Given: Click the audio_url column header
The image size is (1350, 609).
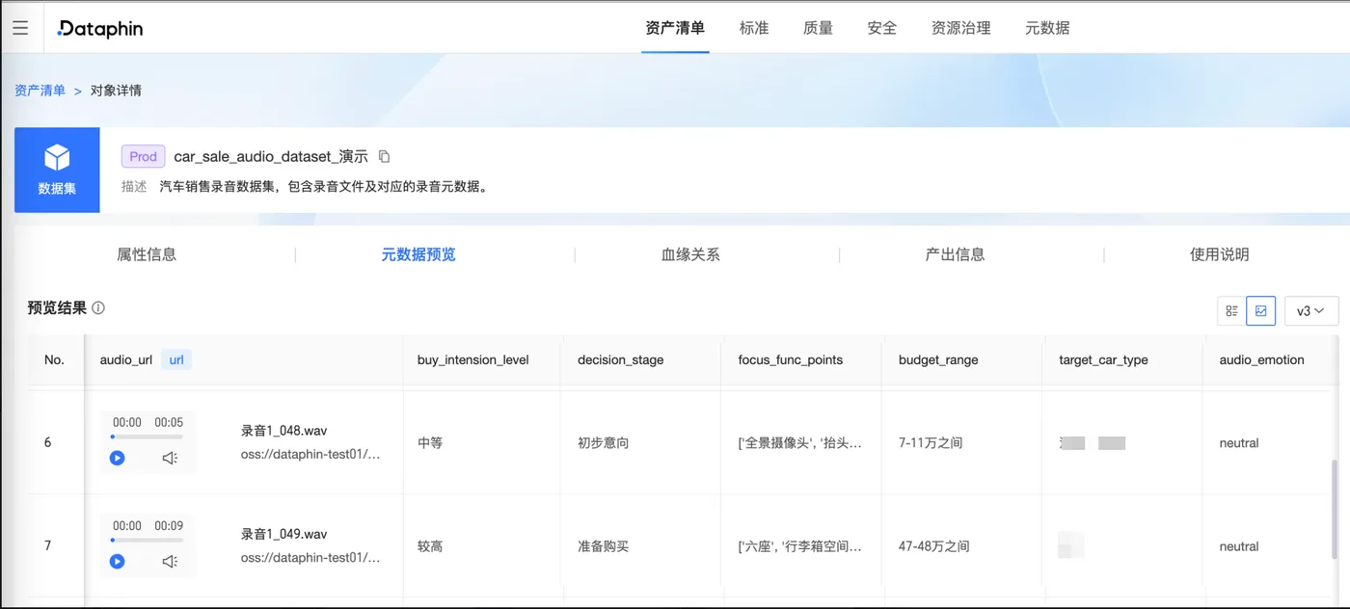Looking at the screenshot, I should coord(126,359).
